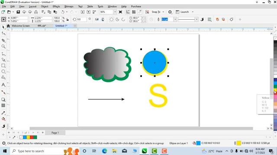Viewport: 277px width, 155px height.
Task: Click red swatch in document palette
Action: coord(32,137)
